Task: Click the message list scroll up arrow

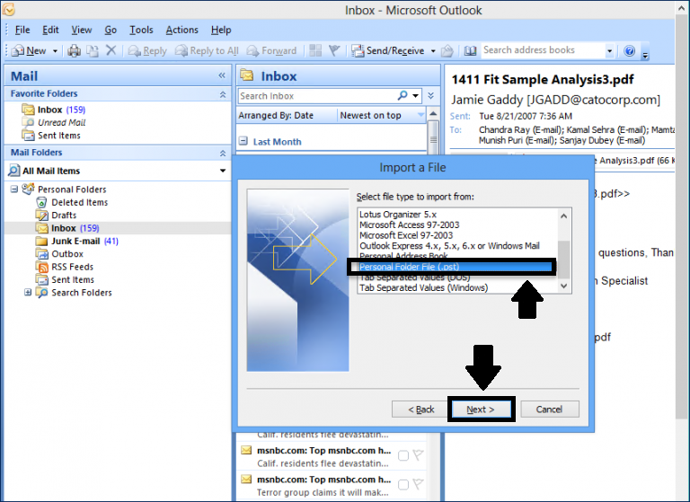Action: [x=433, y=114]
